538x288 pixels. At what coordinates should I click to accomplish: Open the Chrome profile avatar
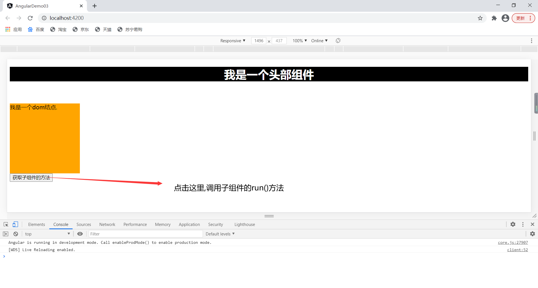coord(505,18)
